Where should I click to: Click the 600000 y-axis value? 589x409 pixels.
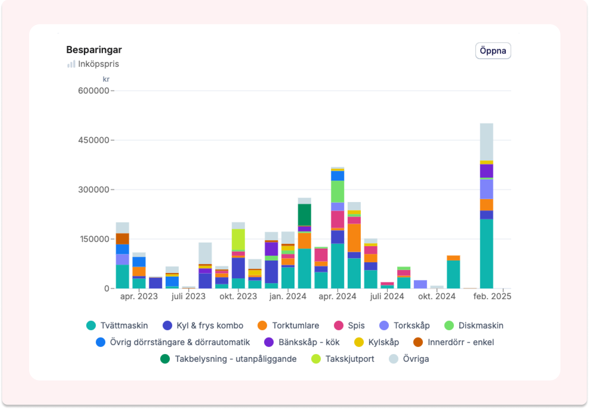pos(93,91)
